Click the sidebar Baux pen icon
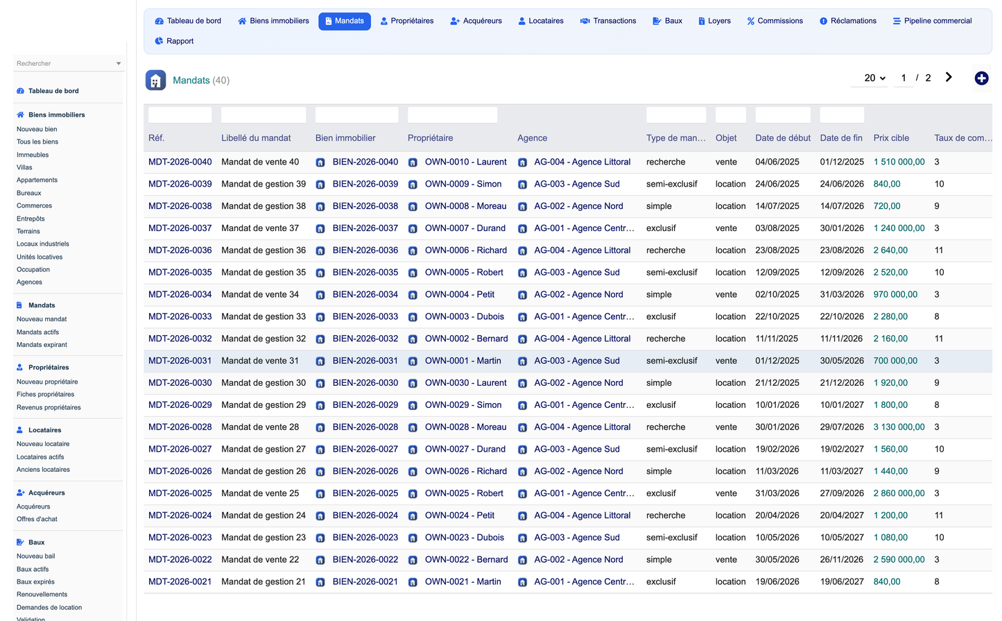 coord(20,542)
